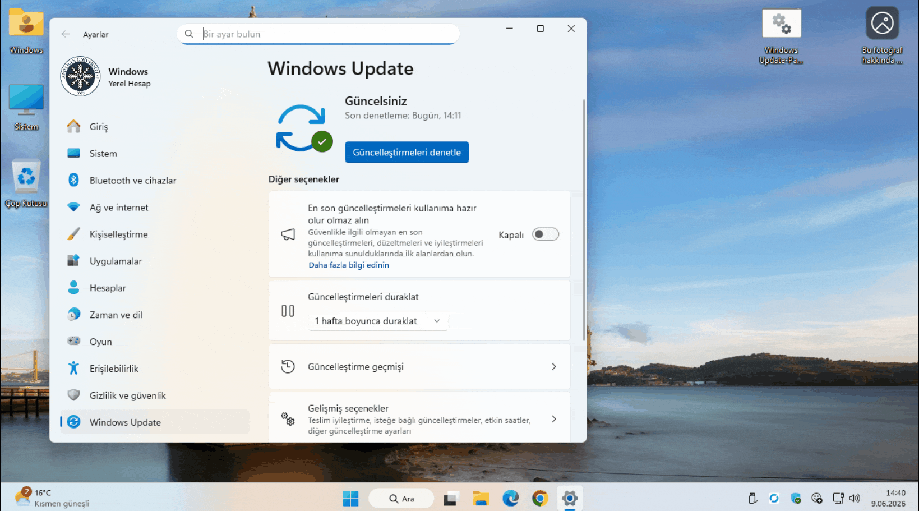Viewport: 919px width, 511px height.
Task: Select the Bu fotoğraf hakkında desktop icon
Action: [x=882, y=35]
